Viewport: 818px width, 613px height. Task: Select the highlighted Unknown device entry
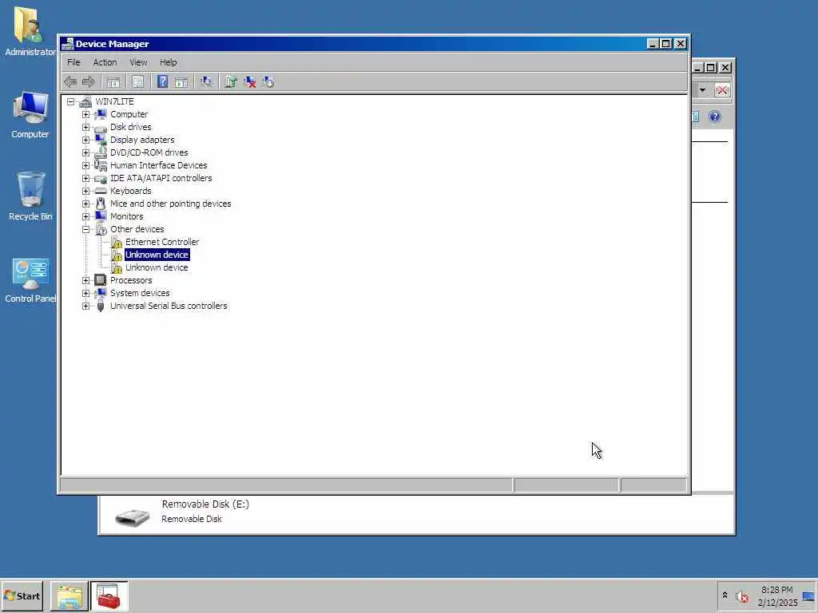[x=157, y=255]
